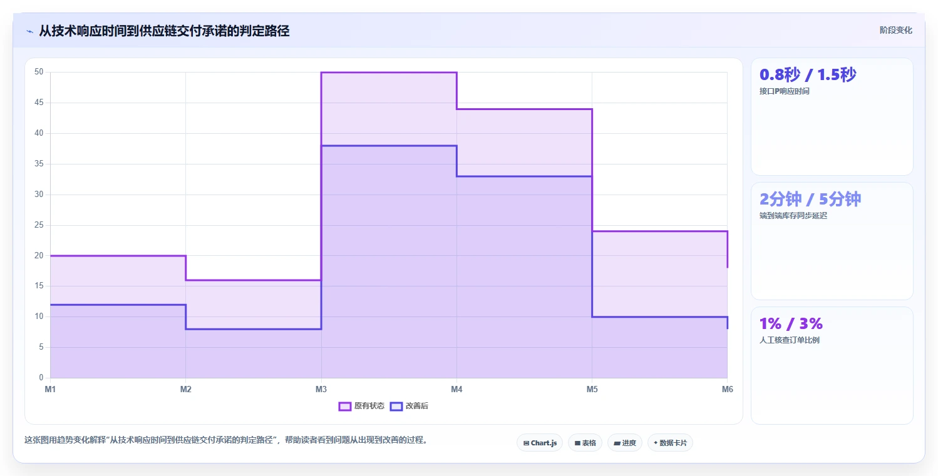Image resolution: width=938 pixels, height=476 pixels.
Task: Select the 阶段变化 label in header
Action: (896, 30)
